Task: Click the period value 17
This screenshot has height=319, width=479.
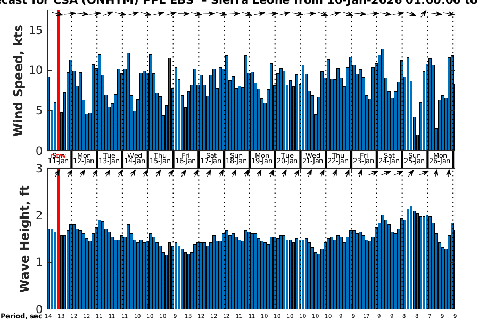Action: tap(366, 316)
